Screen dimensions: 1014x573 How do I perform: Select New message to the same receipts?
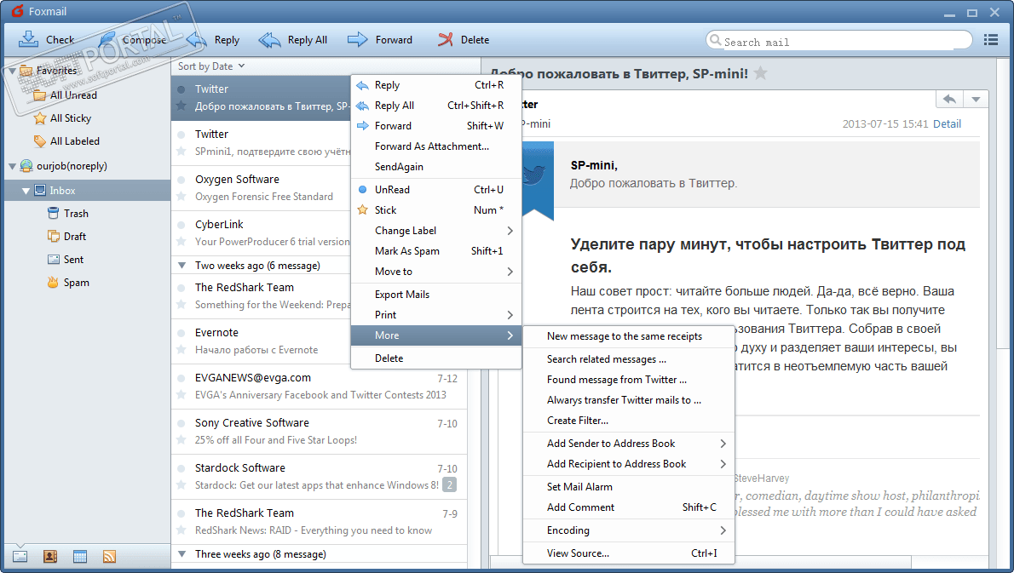tap(629, 336)
